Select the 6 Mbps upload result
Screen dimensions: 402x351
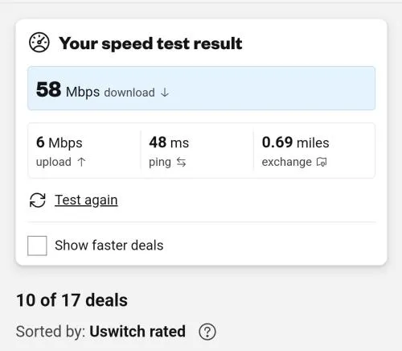pyautogui.click(x=84, y=151)
